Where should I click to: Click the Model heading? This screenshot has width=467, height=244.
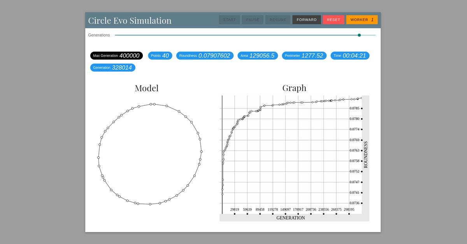point(147,88)
